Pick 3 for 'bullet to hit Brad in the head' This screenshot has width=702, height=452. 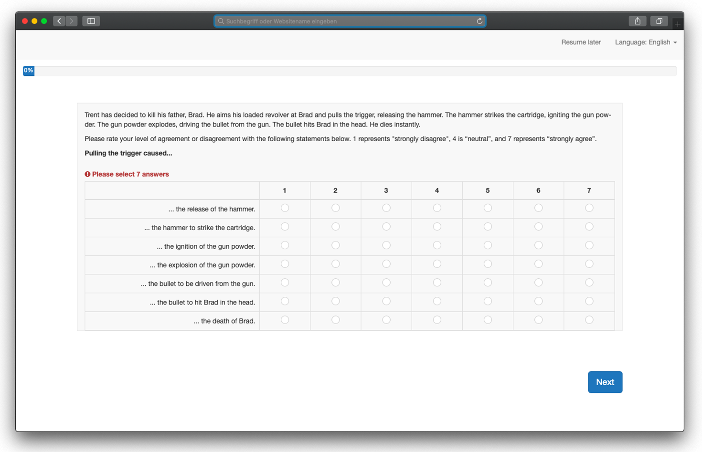tap(386, 301)
